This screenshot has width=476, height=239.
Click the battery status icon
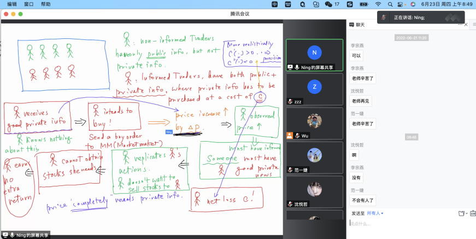coord(363,4)
